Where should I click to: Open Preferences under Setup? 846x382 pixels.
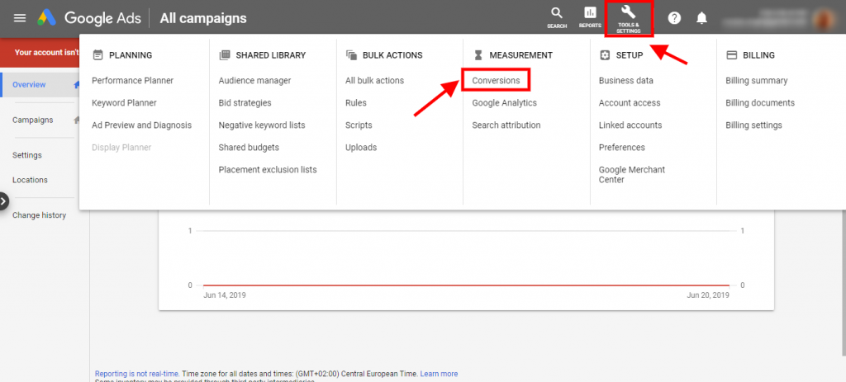click(x=621, y=147)
